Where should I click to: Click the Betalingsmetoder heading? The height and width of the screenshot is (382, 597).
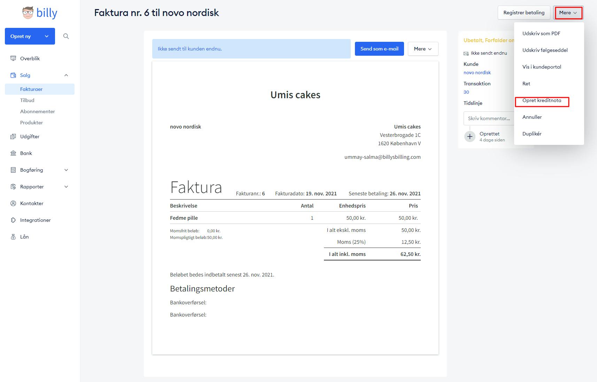click(x=202, y=289)
